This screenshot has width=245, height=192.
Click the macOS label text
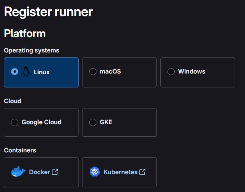[110, 72]
